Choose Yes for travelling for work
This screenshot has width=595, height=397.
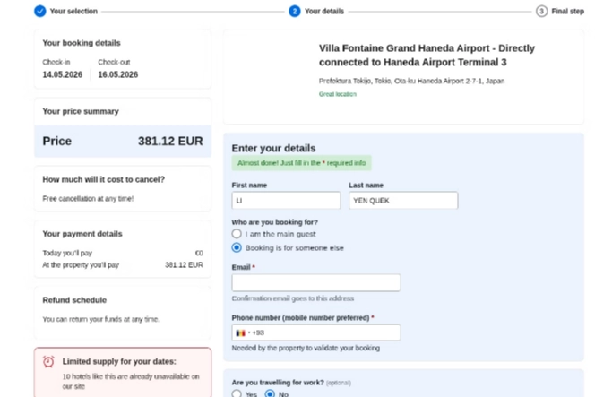pyautogui.click(x=237, y=393)
